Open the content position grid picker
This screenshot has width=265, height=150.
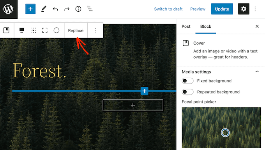[x=33, y=30]
